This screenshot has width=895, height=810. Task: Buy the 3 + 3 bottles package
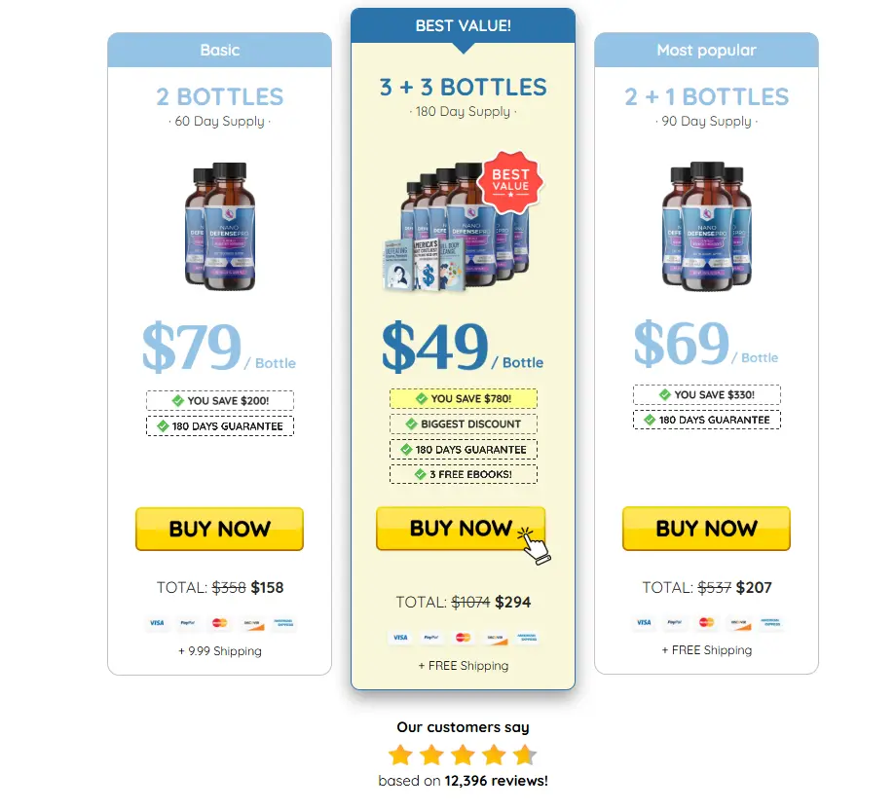pos(461,529)
